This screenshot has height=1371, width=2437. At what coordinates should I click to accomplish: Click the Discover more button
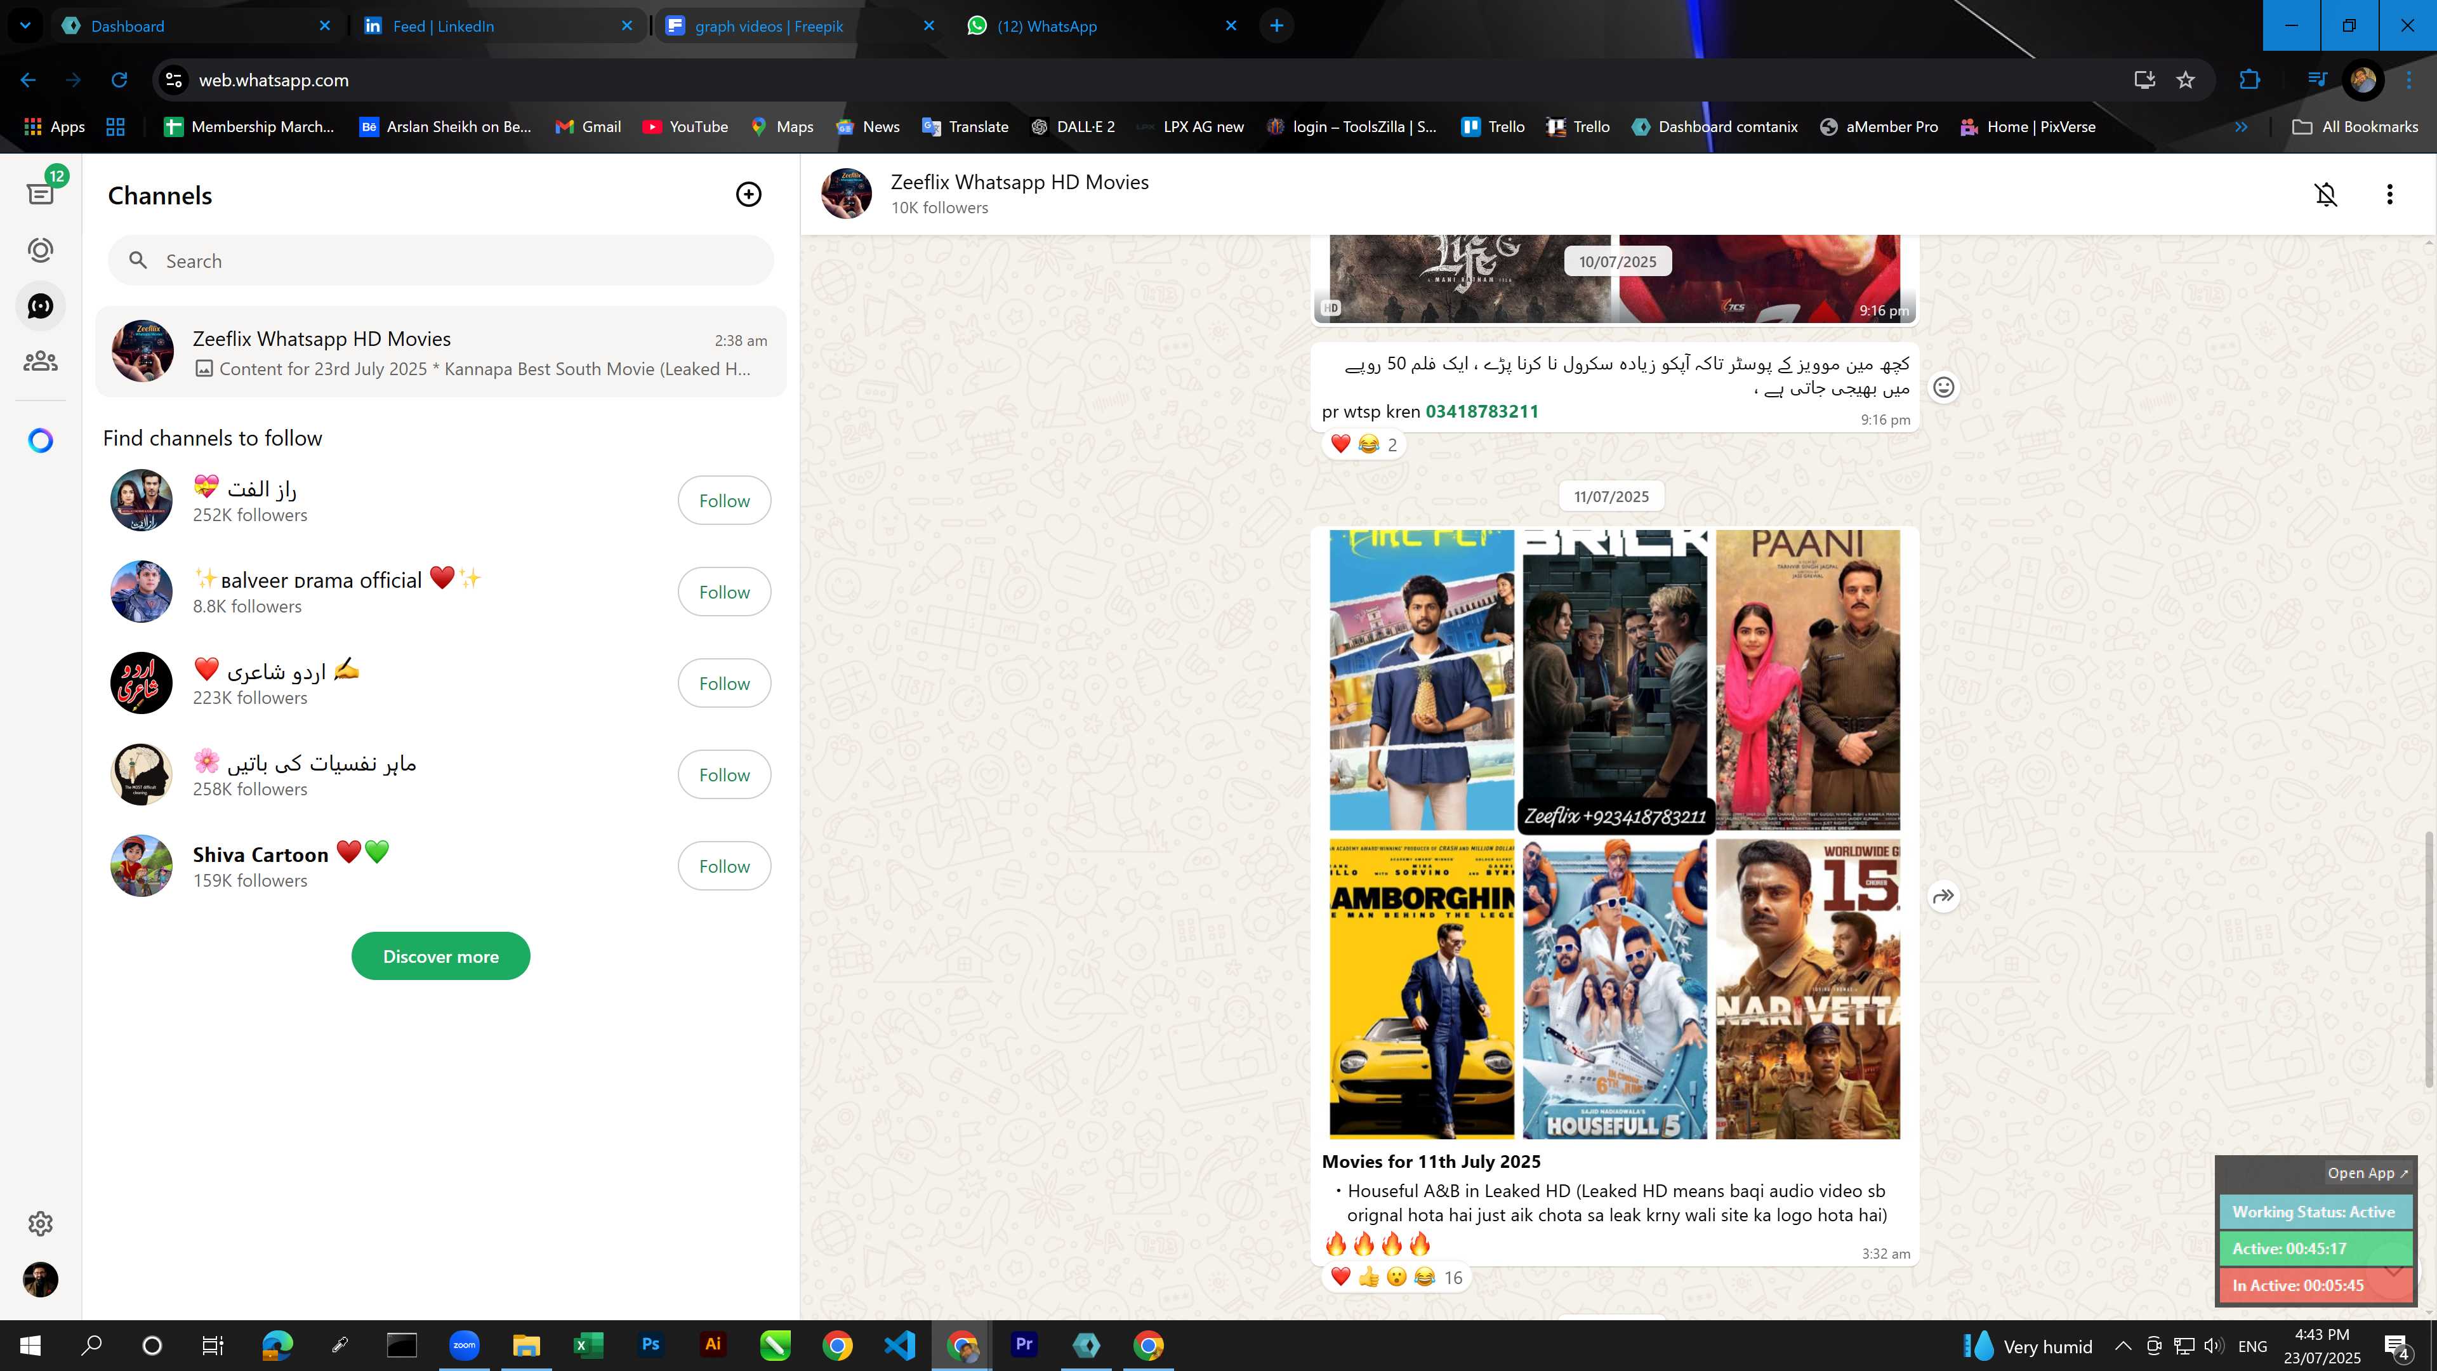pos(441,956)
